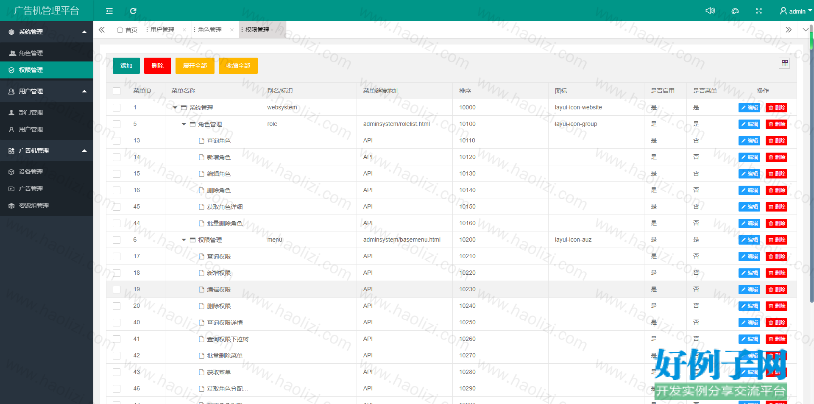Collapse the 系统管理 sidebar group
814x404 pixels.
[84, 32]
